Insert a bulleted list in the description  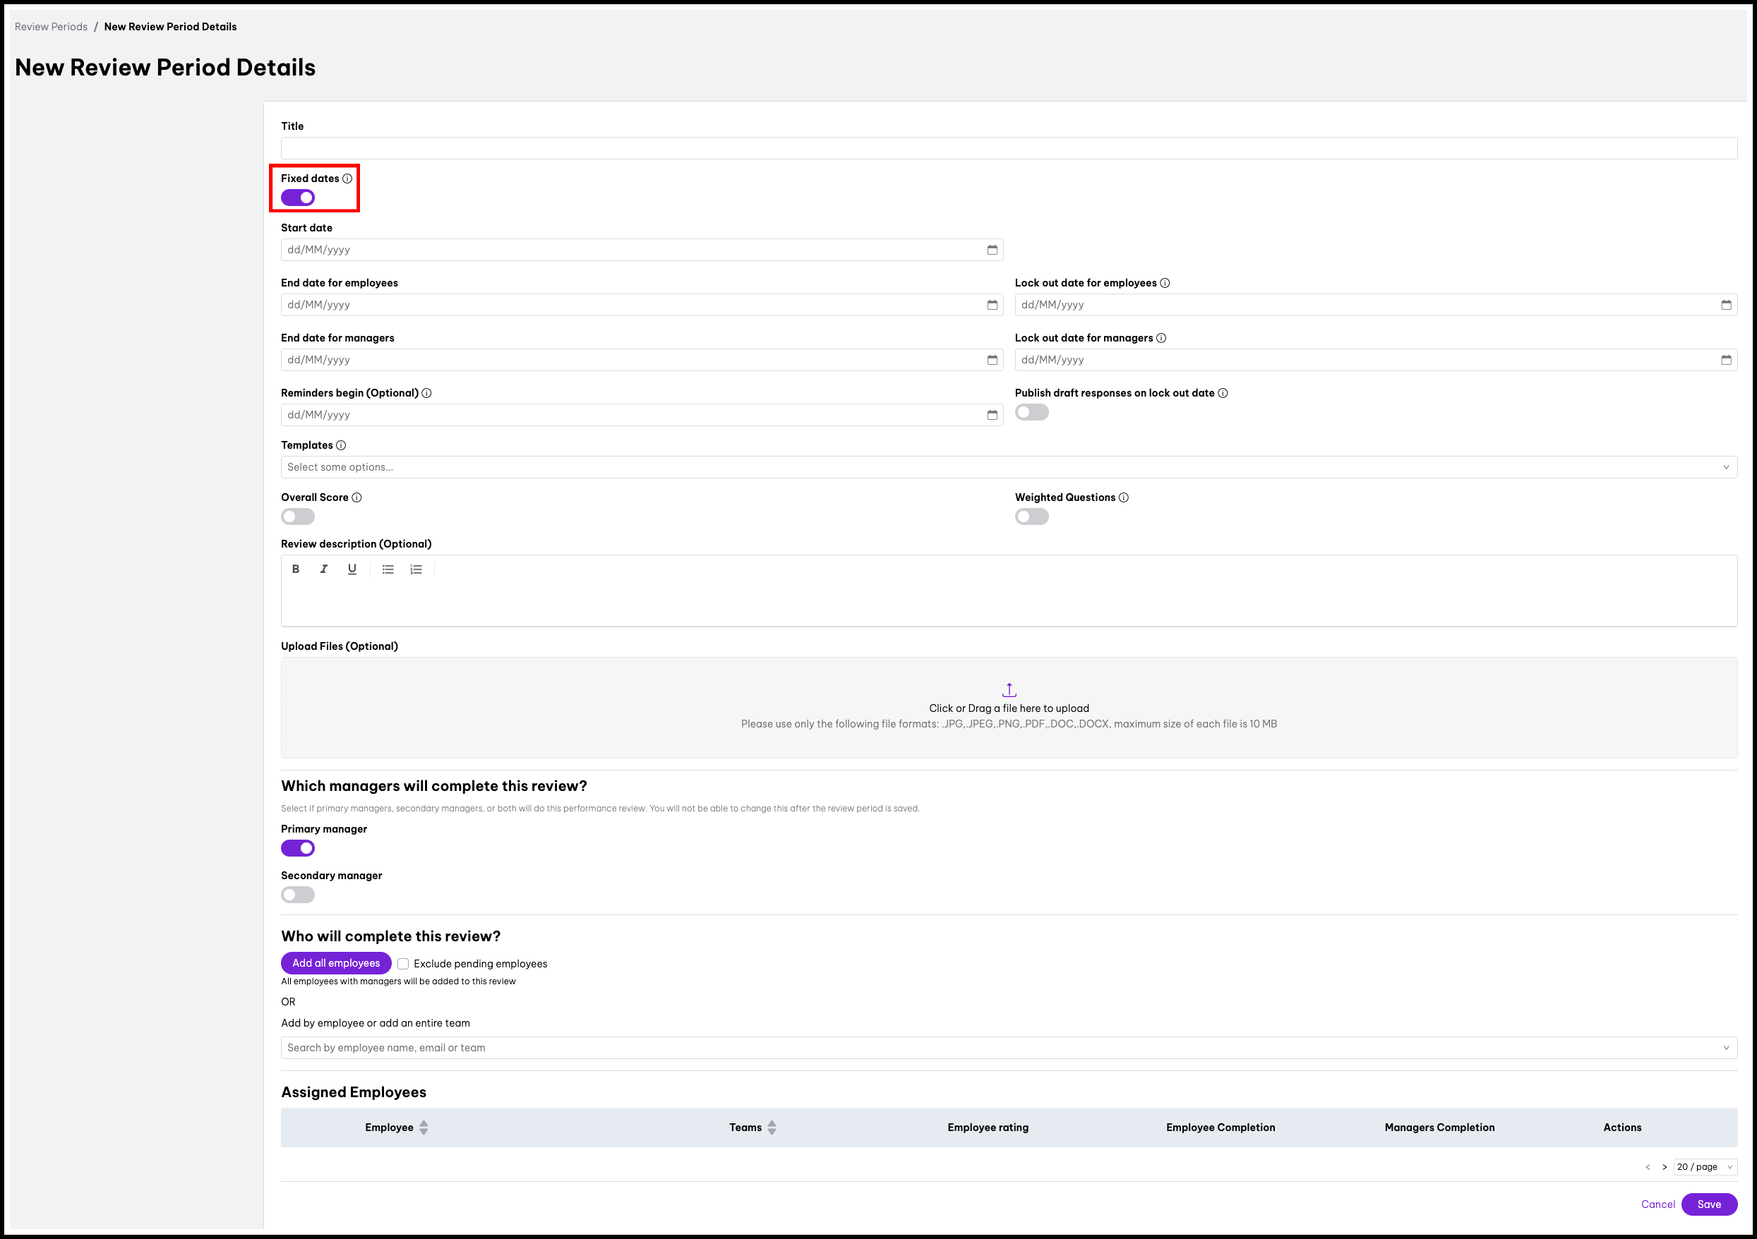388,569
